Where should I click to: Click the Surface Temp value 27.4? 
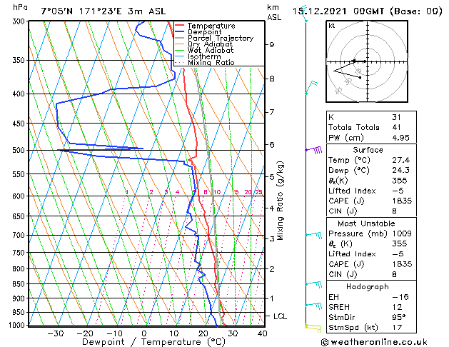[x=401, y=160]
